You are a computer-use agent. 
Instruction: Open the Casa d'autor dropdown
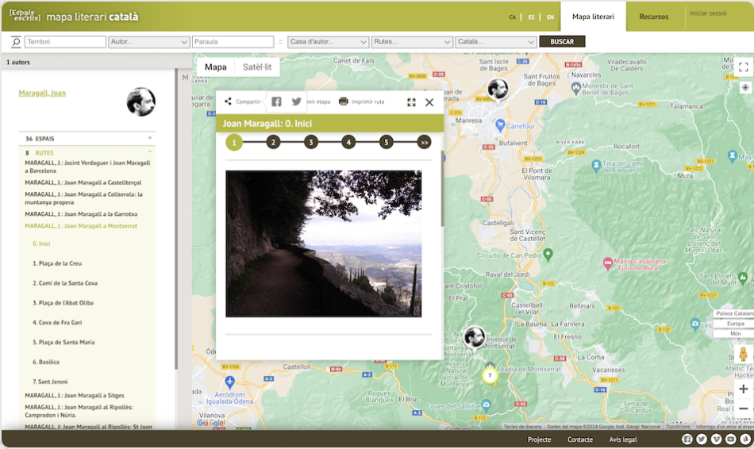(x=329, y=42)
